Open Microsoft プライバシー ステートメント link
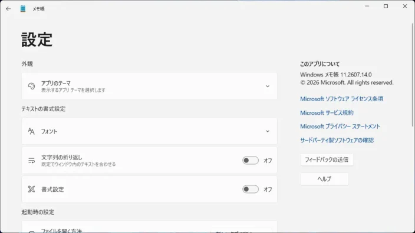This screenshot has height=233, width=415. pyautogui.click(x=340, y=127)
